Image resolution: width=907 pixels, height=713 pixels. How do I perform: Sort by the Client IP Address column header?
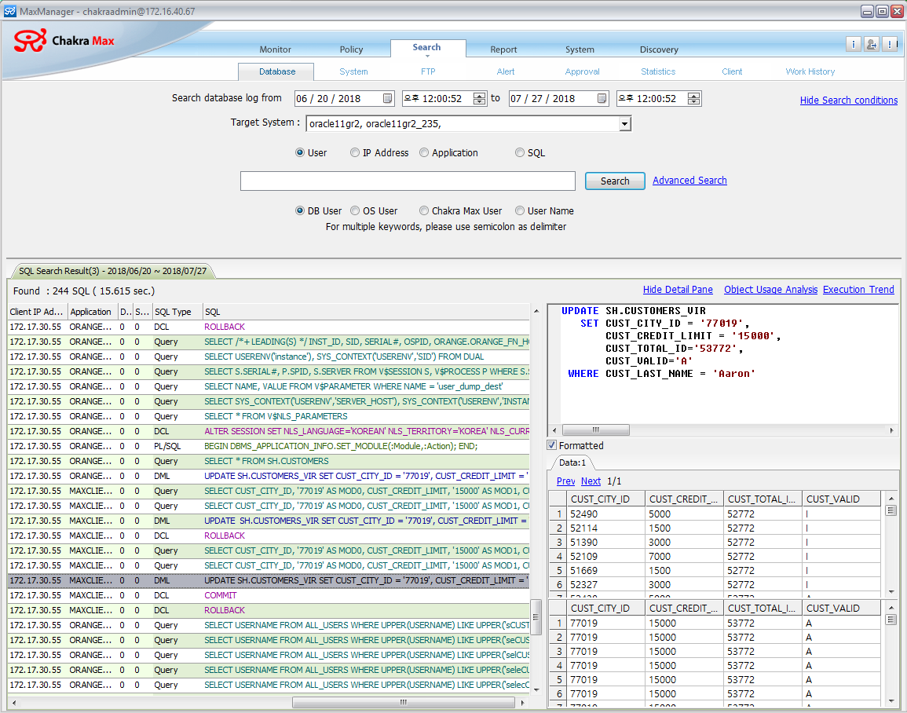click(x=37, y=312)
